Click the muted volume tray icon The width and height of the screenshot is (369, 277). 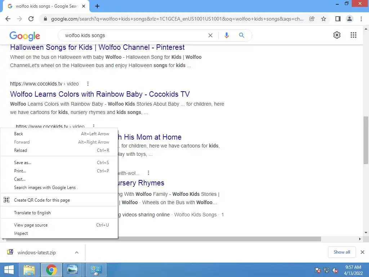335,270
